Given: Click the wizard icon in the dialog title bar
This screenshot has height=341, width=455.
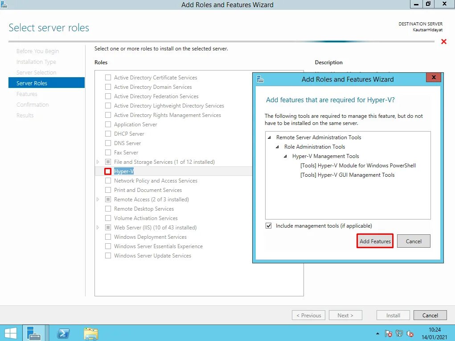Looking at the screenshot, I should (260, 79).
